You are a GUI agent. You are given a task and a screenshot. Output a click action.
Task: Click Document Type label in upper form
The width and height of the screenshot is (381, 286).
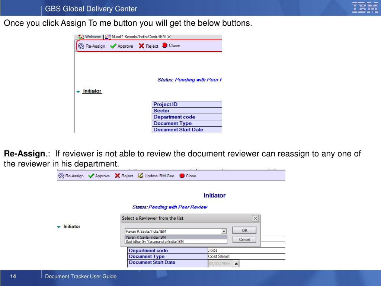point(173,123)
